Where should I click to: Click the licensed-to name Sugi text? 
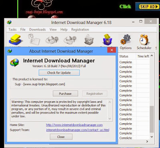(40, 84)
